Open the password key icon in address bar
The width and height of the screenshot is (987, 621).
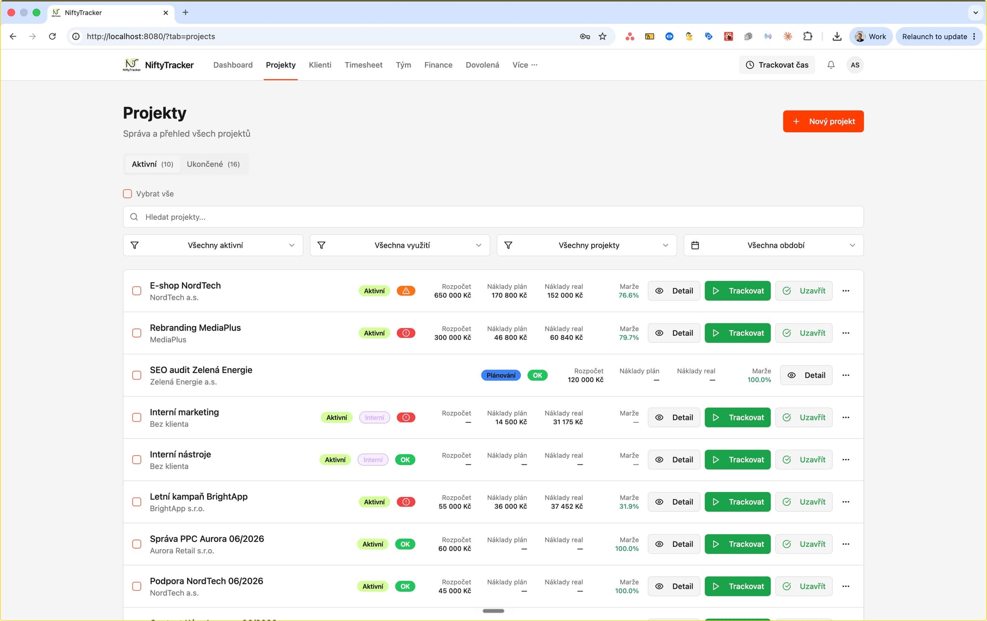[x=585, y=36]
